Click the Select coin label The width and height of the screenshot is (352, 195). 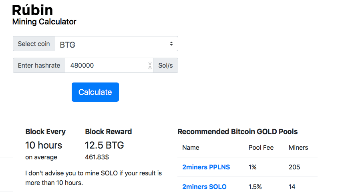34,44
